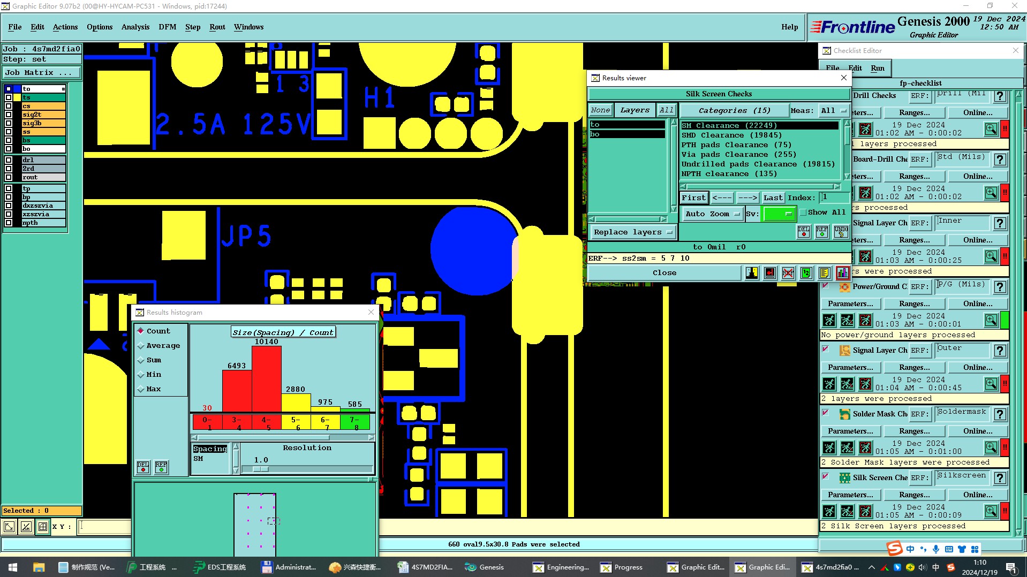Open the Rout menu
Viewport: 1027px width, 577px height.
217,27
